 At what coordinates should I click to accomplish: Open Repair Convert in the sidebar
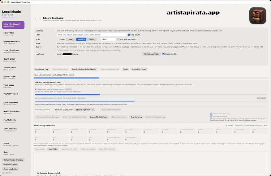13,77
